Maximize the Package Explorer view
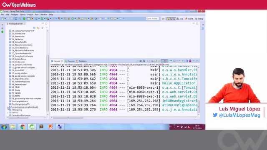Viewport: 267px width, 150px height. (x=46, y=23)
